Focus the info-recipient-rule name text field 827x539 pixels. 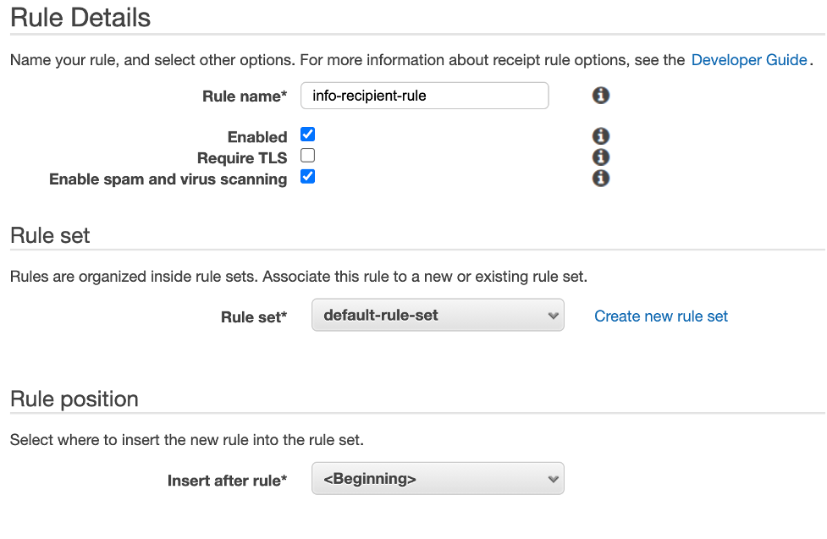point(424,96)
